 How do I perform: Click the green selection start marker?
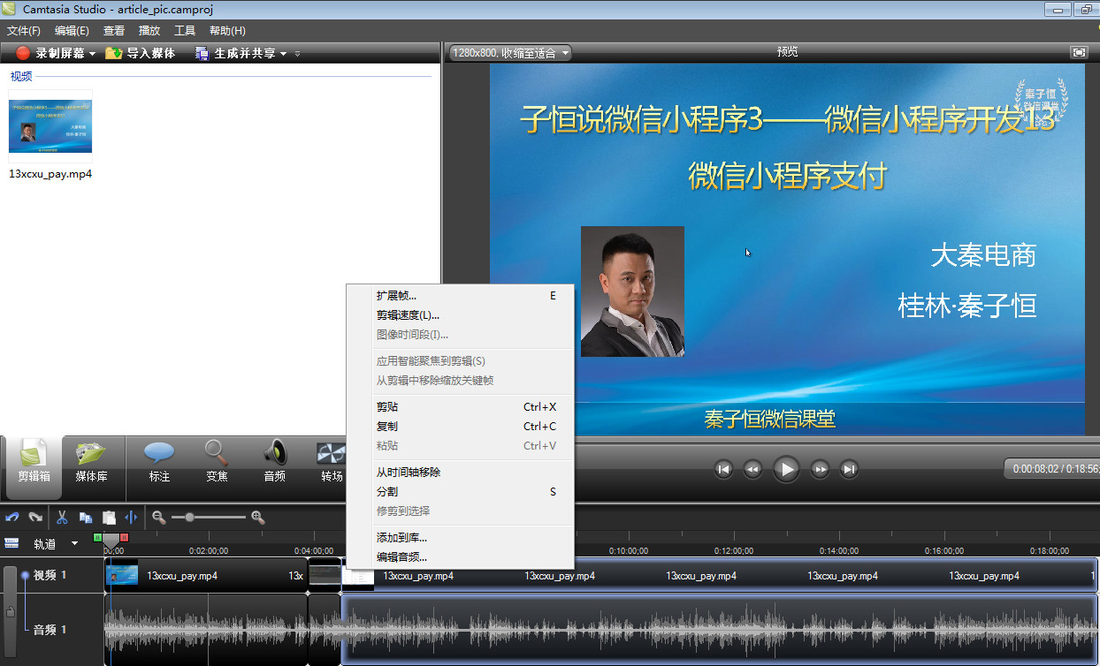tap(97, 537)
